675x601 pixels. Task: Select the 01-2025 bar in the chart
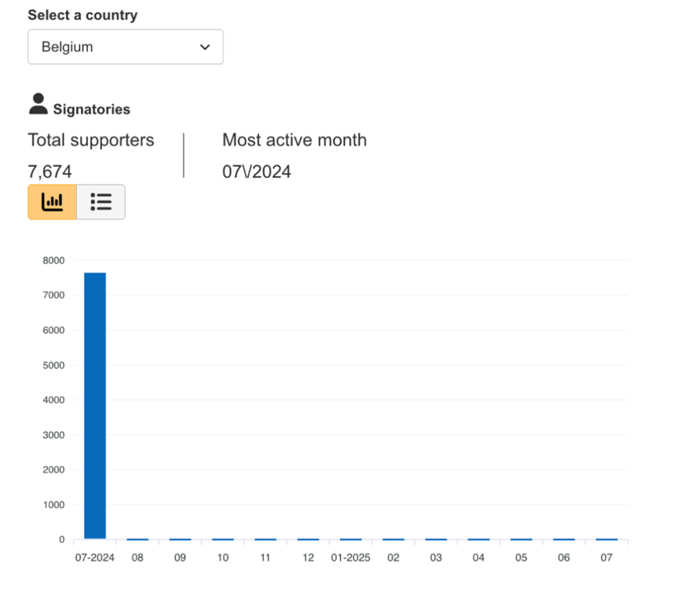click(x=350, y=538)
